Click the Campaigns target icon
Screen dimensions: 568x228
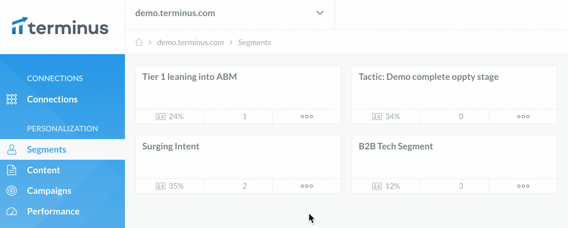pos(12,191)
